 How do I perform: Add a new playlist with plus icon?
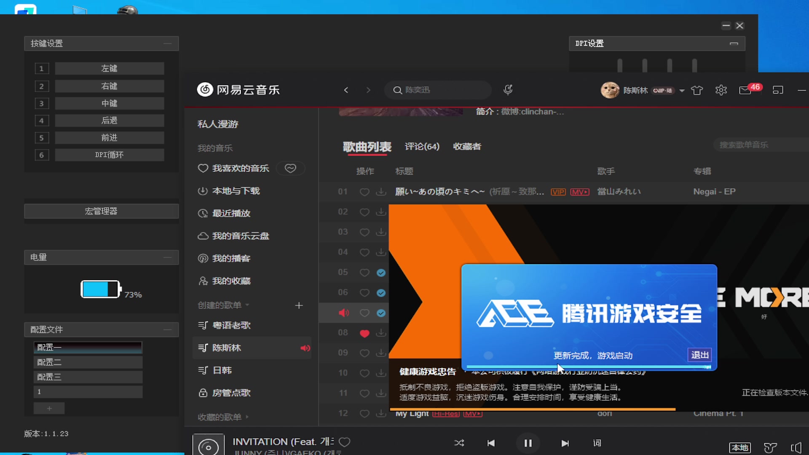(x=299, y=305)
